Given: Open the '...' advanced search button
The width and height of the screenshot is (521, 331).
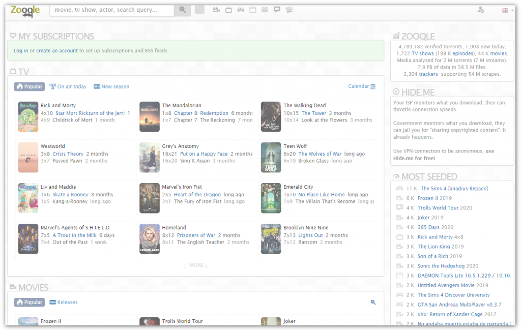Looking at the screenshot, I should (x=199, y=10).
